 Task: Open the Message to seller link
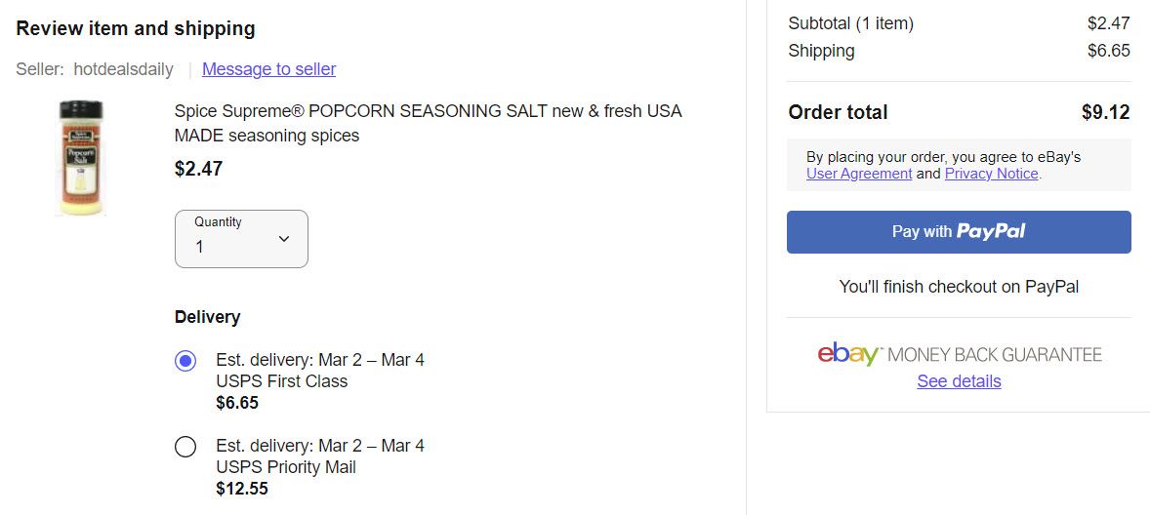tap(268, 69)
